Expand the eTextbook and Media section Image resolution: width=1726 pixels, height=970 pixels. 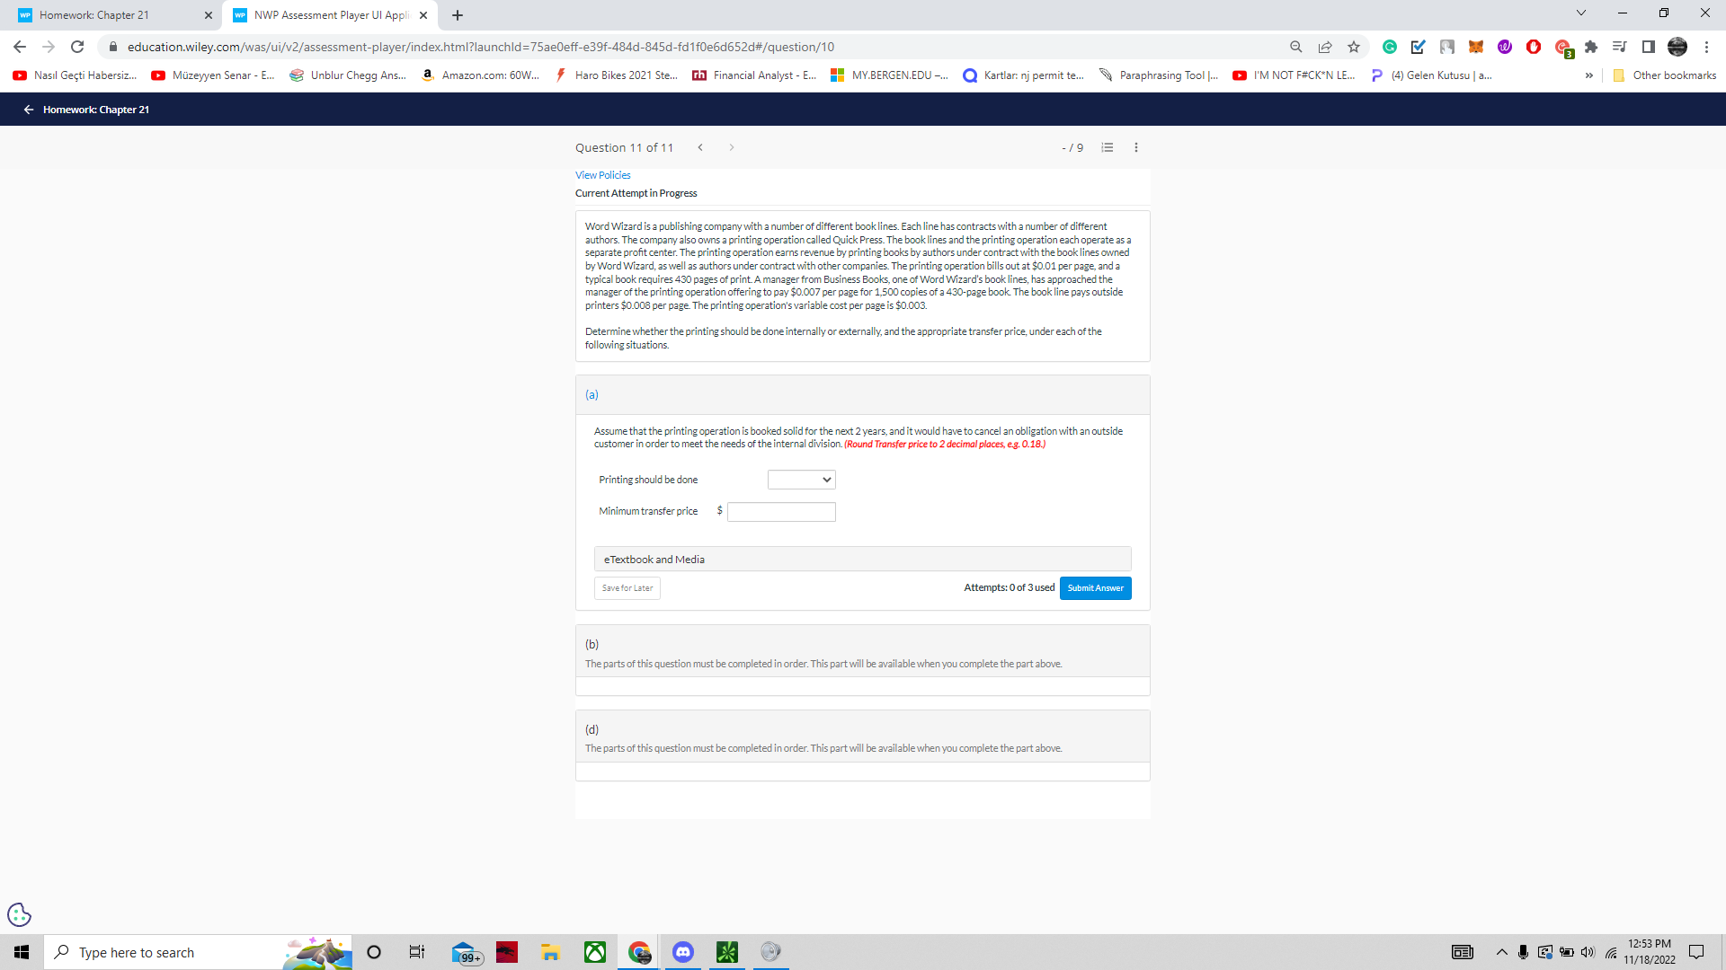point(861,559)
